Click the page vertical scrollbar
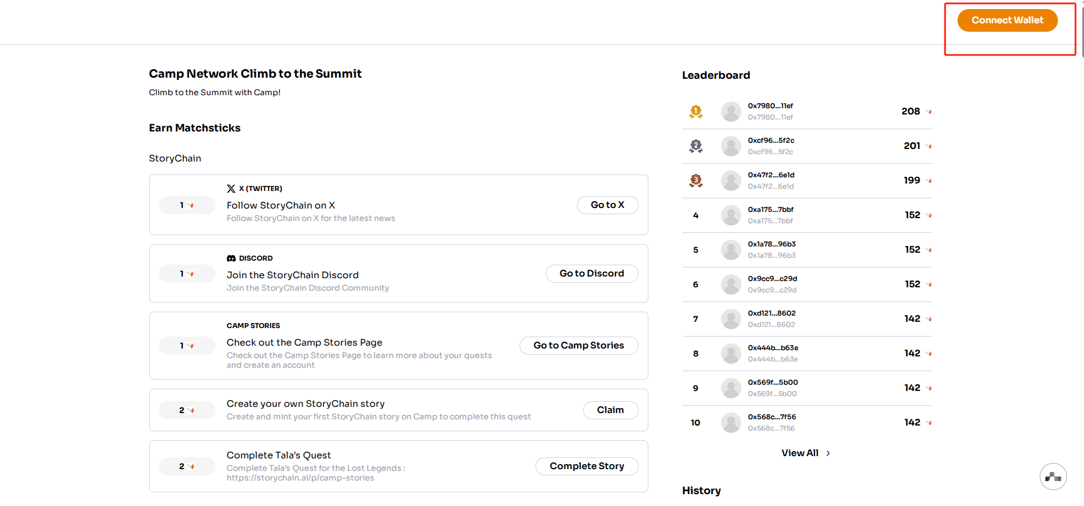The image size is (1084, 506). click(1082, 31)
